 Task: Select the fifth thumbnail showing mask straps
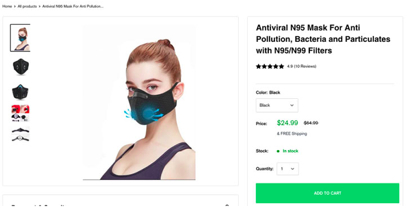click(20, 134)
